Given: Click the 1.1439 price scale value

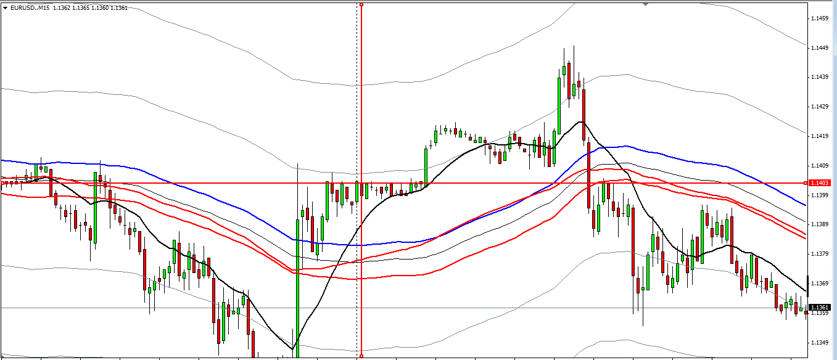Looking at the screenshot, I should (821, 77).
